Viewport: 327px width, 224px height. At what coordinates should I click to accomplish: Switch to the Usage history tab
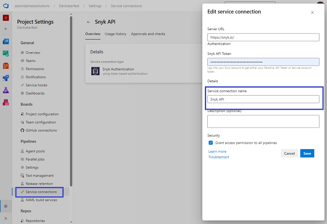pos(115,34)
